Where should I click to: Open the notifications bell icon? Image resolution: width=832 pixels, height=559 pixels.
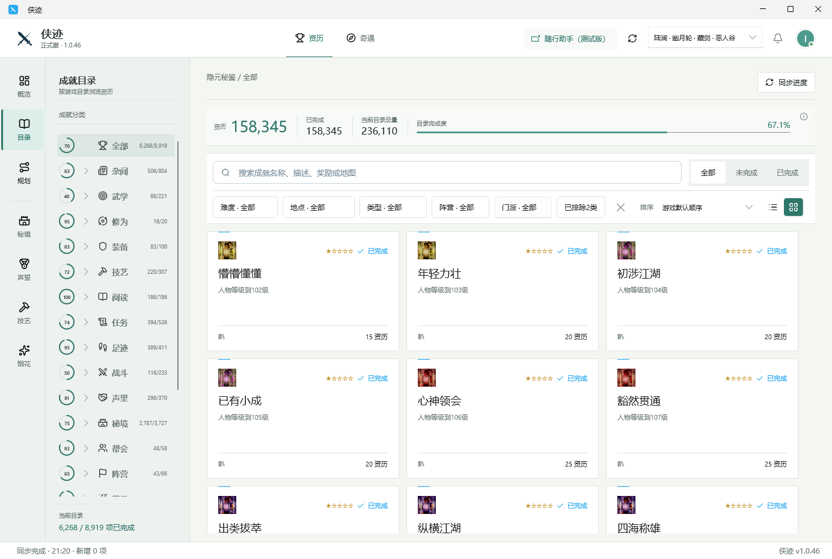(x=778, y=38)
